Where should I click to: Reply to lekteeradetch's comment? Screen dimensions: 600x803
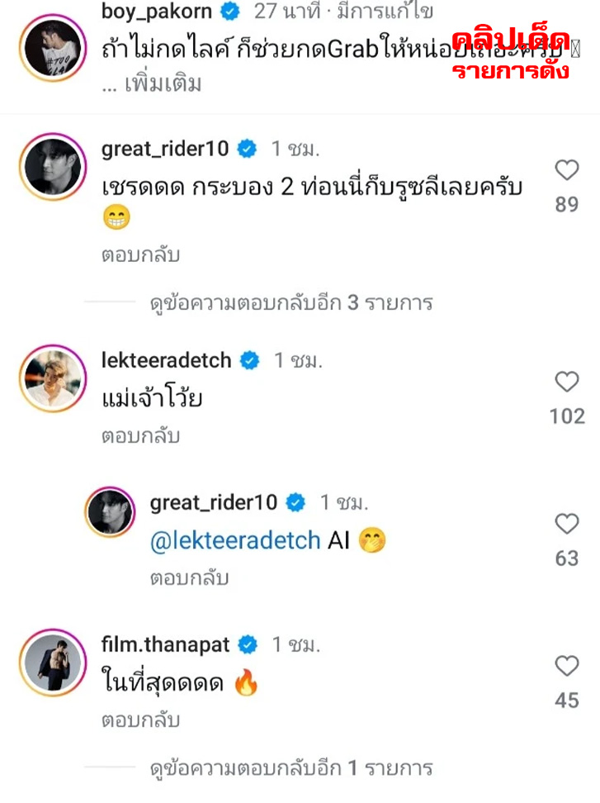[x=140, y=435]
